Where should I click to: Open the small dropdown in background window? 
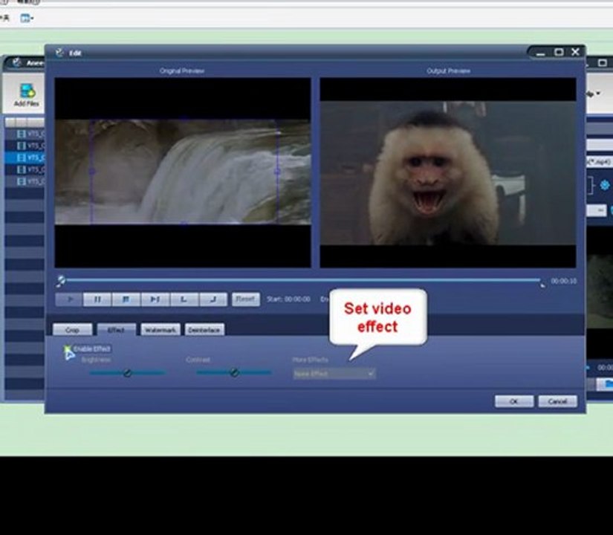(x=597, y=210)
